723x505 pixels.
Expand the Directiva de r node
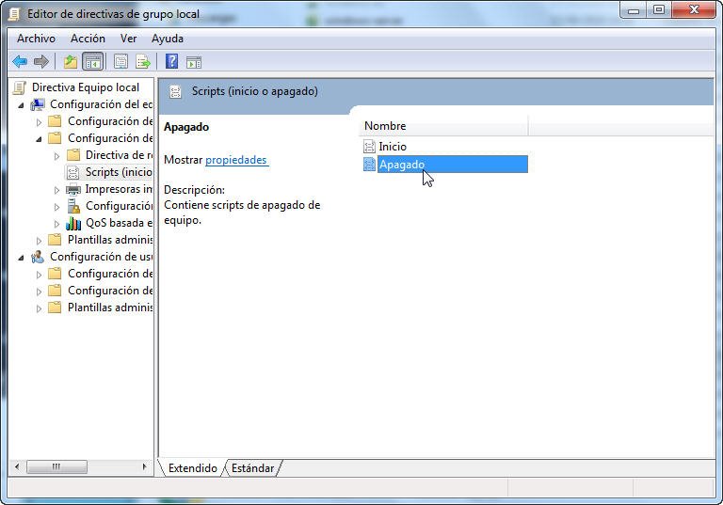point(56,156)
